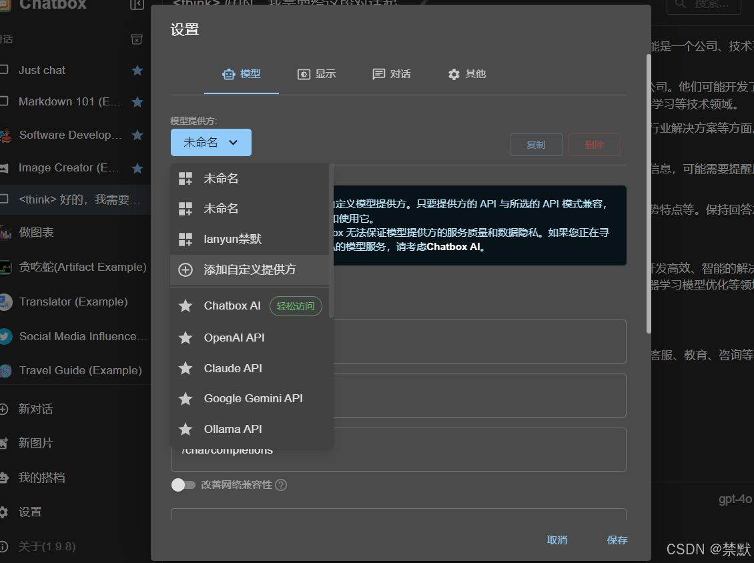Click the star icon beside OpenAI API
Viewport: 754px width, 563px height.
tap(185, 338)
